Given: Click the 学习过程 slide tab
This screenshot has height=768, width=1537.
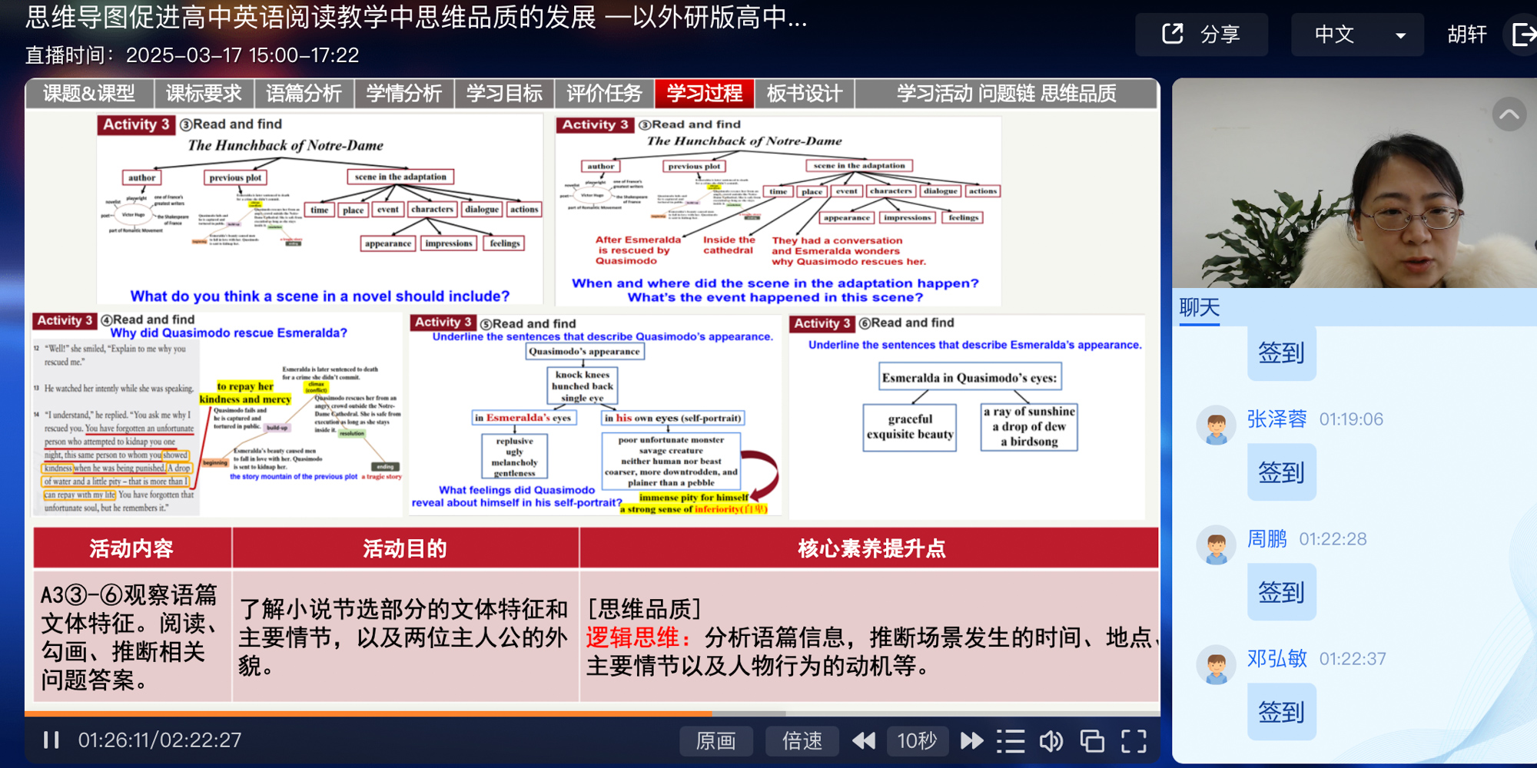Looking at the screenshot, I should 704,94.
